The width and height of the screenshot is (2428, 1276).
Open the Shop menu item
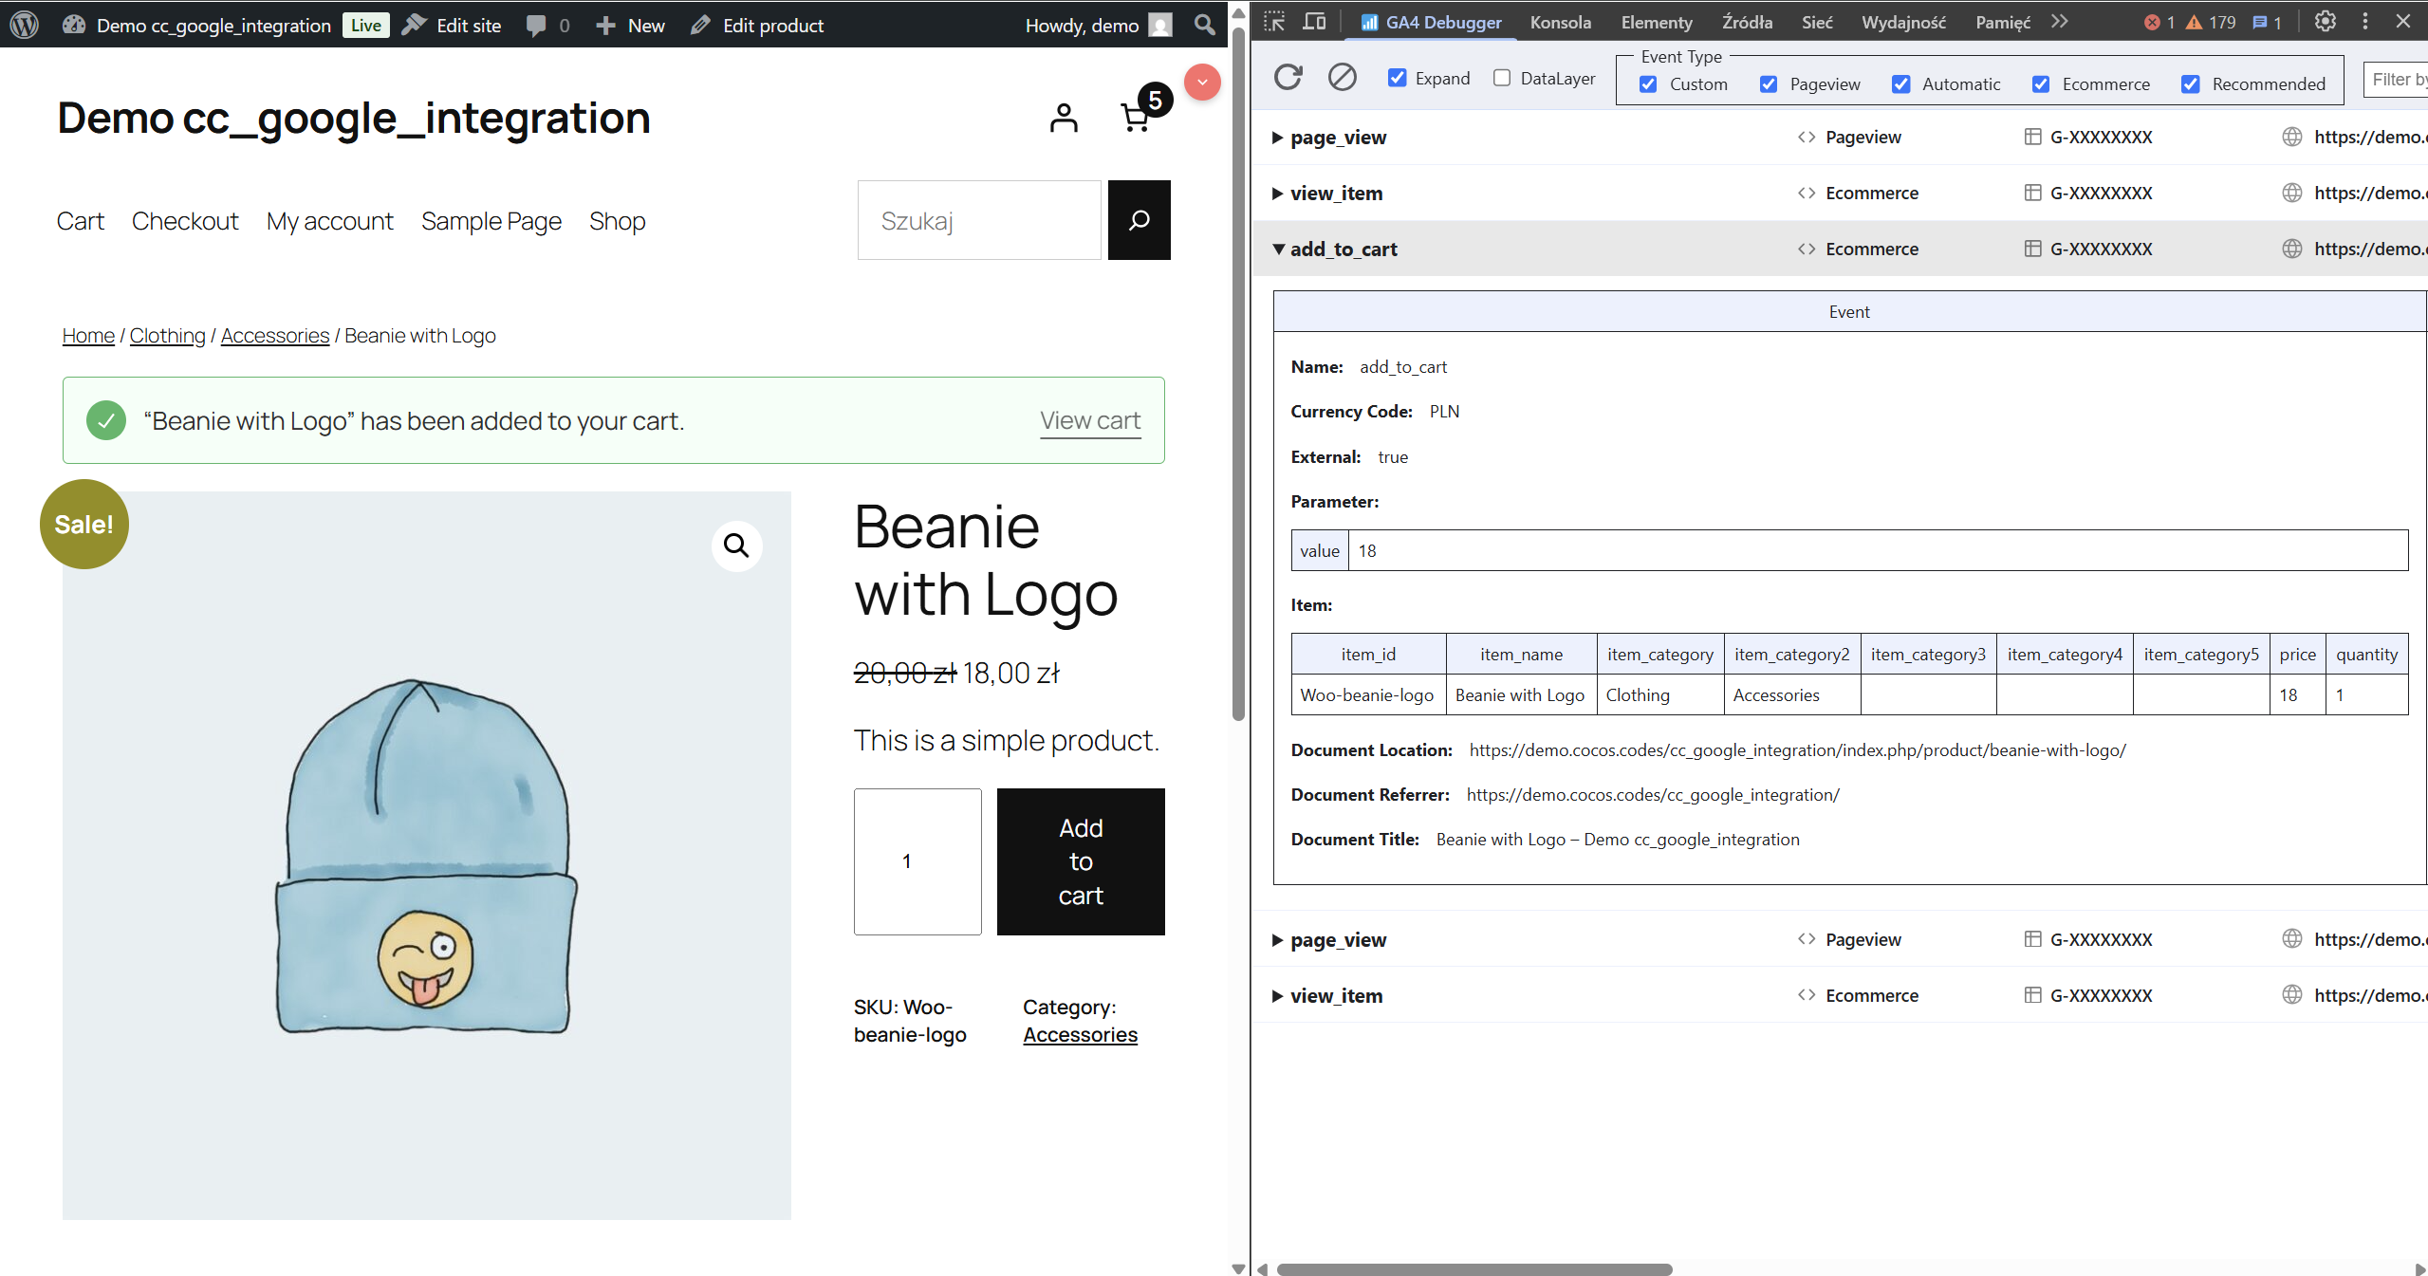617,221
